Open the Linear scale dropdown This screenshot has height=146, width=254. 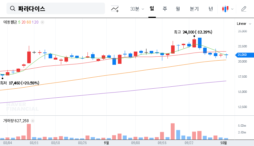(244, 24)
